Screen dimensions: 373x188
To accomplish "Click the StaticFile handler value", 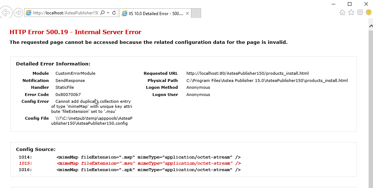I will (x=65, y=87).
